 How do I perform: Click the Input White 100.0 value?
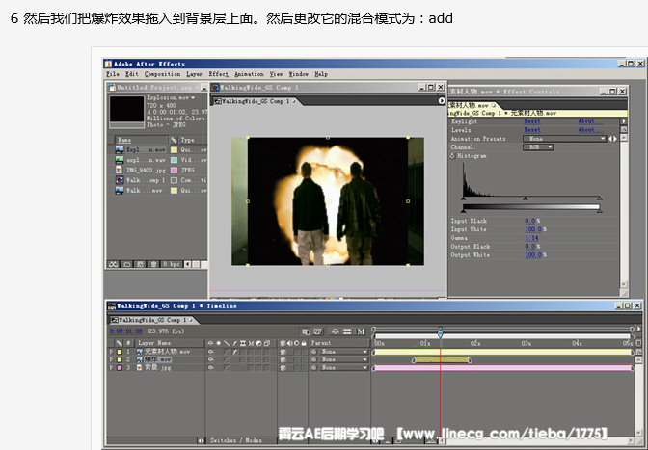point(533,229)
